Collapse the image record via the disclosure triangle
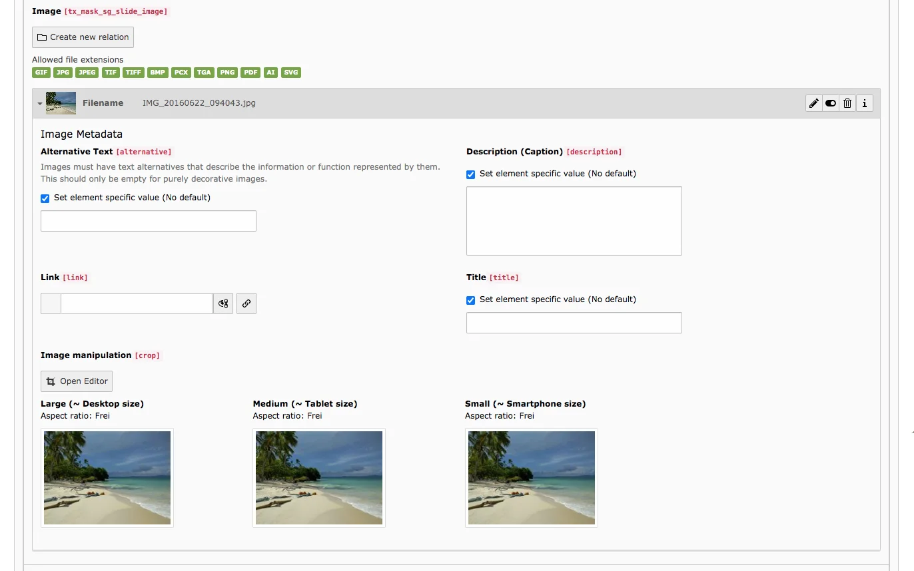Viewport: 914px width, 571px height. point(39,103)
